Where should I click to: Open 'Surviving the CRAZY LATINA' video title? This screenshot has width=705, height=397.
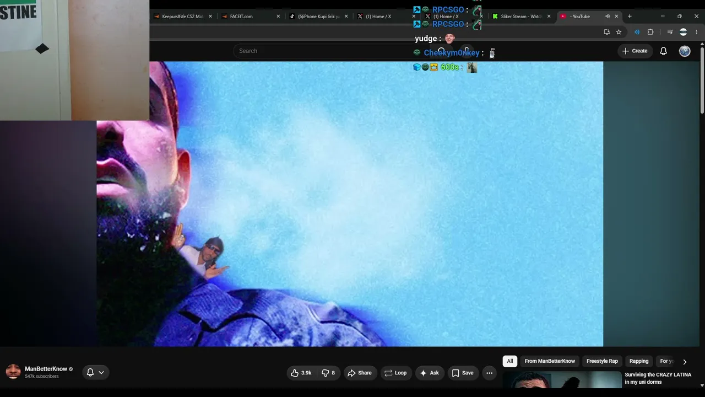pos(658,378)
